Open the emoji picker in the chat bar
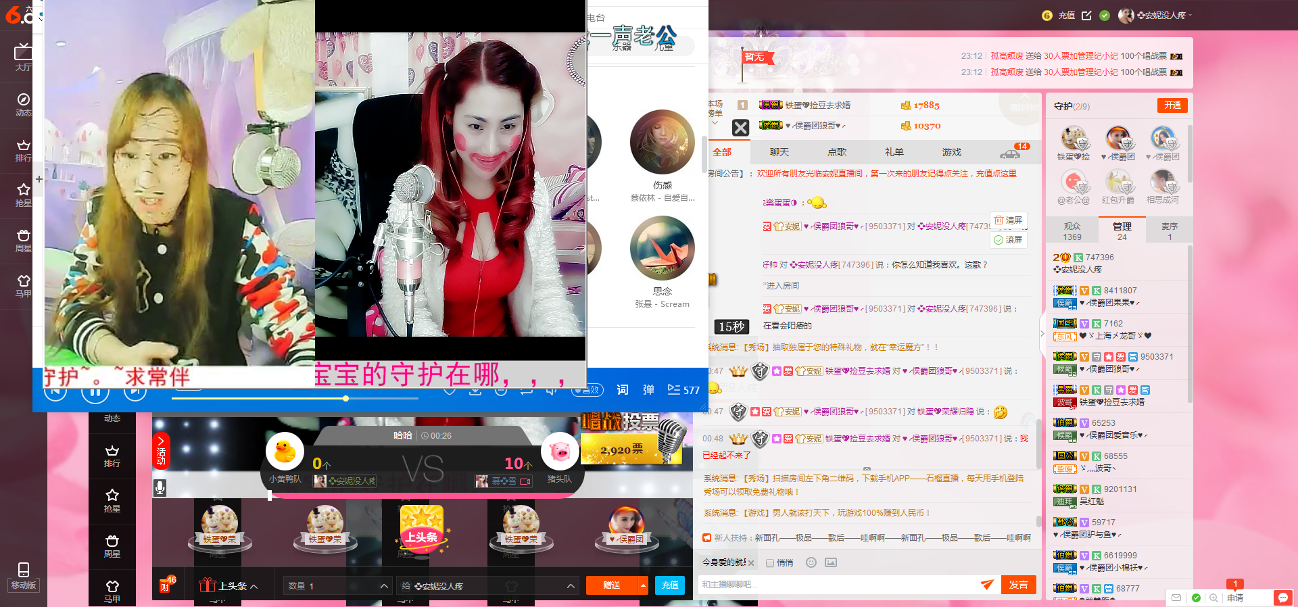The width and height of the screenshot is (1298, 607). [x=811, y=562]
